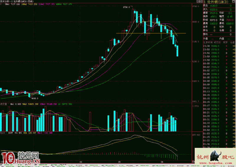Screen dimensions: 236x167
Task: Select the 01:03 tick row
Action: point(219,133)
